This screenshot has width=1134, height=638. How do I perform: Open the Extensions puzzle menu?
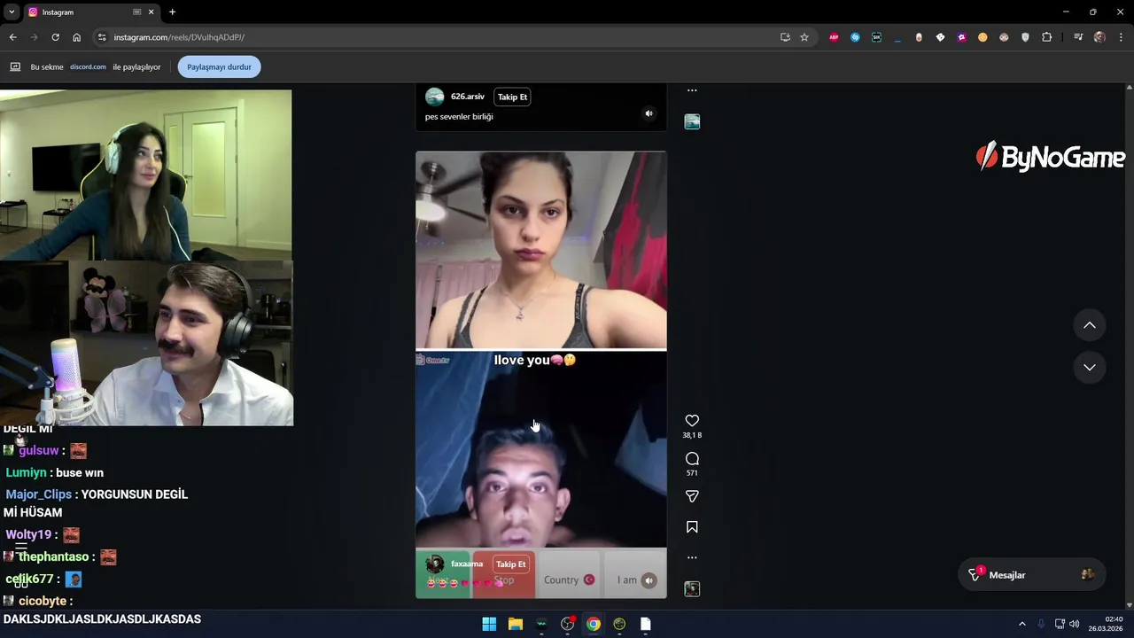pyautogui.click(x=1046, y=37)
